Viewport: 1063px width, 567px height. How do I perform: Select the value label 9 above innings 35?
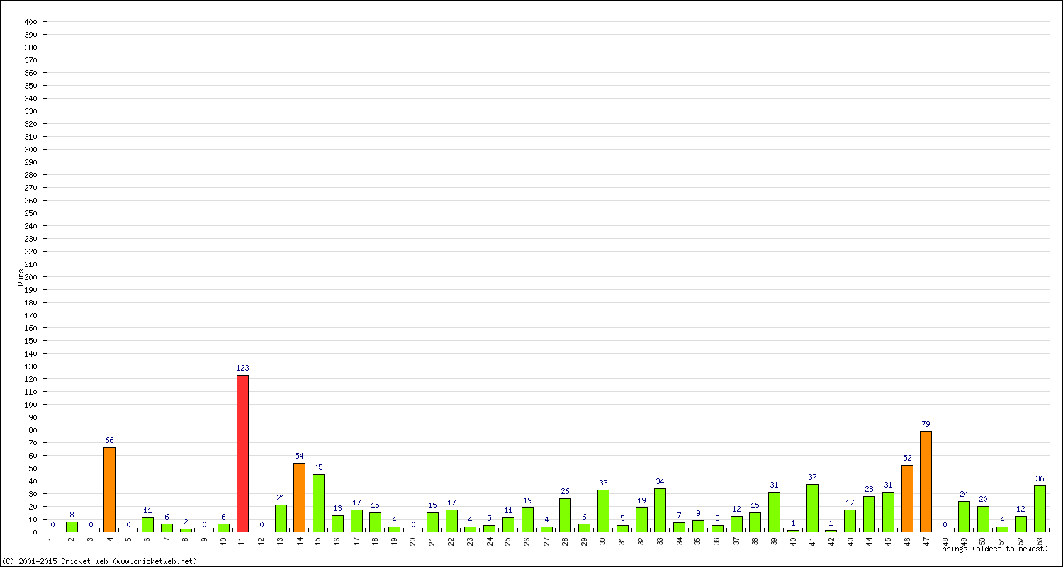[698, 513]
